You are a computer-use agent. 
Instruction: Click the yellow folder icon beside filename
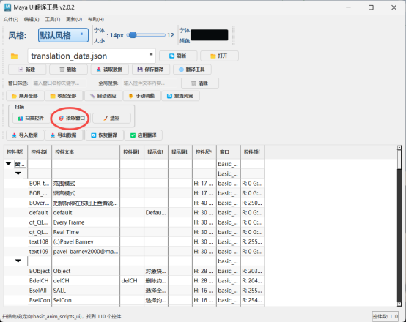pyautogui.click(x=14, y=56)
